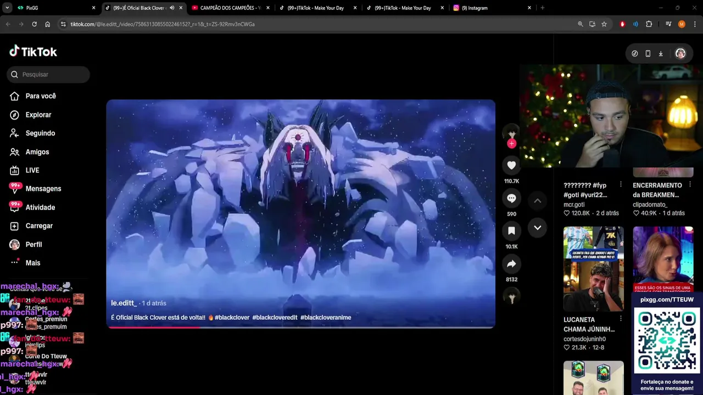Viewport: 703px width, 395px height.
Task: Share the video with arrow icon
Action: pos(511,264)
